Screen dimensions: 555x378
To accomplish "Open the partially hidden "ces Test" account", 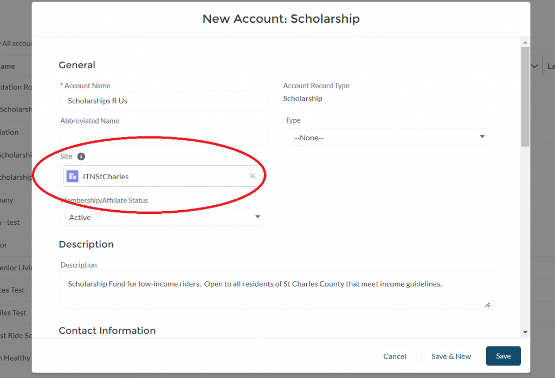I will point(13,290).
